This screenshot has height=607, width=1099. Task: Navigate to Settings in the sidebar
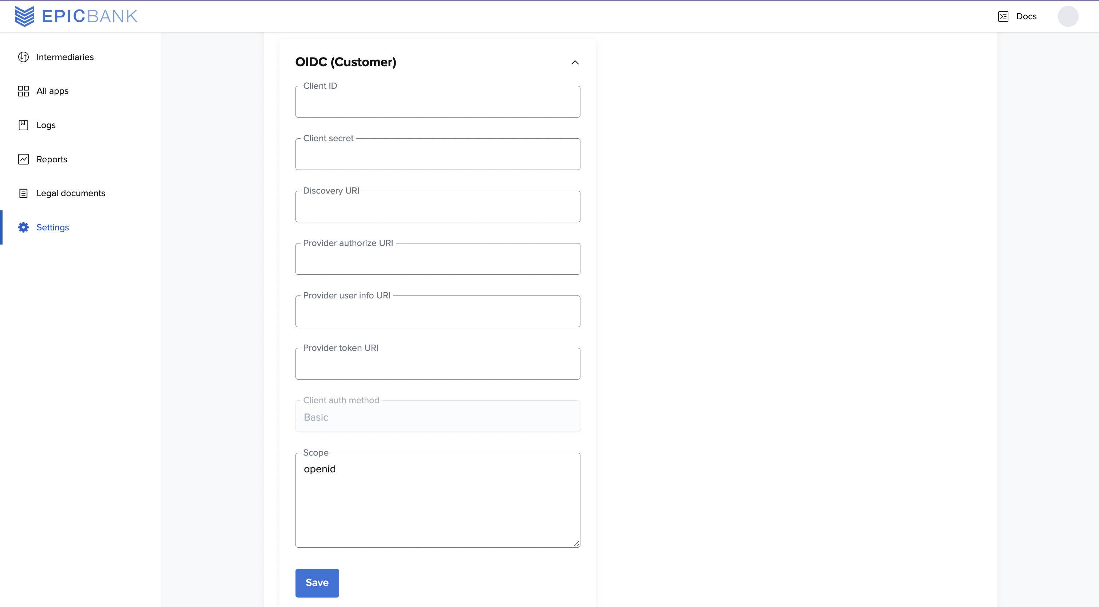coord(52,227)
